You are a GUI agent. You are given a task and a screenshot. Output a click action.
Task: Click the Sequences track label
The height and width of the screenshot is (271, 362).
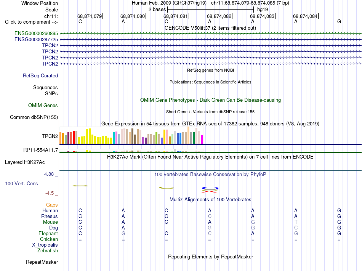tap(45, 88)
